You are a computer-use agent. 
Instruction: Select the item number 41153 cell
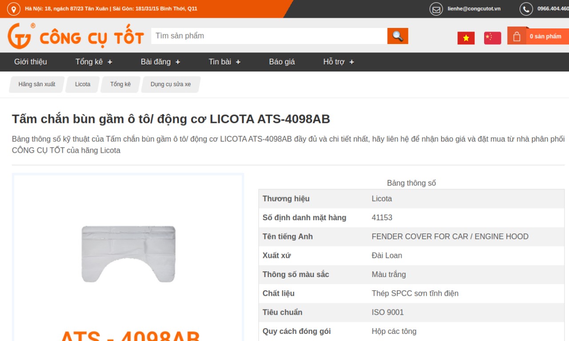tap(382, 218)
